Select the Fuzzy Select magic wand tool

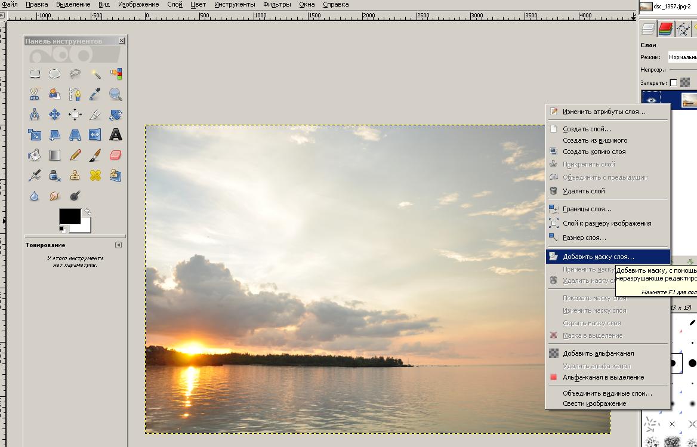pyautogui.click(x=95, y=74)
